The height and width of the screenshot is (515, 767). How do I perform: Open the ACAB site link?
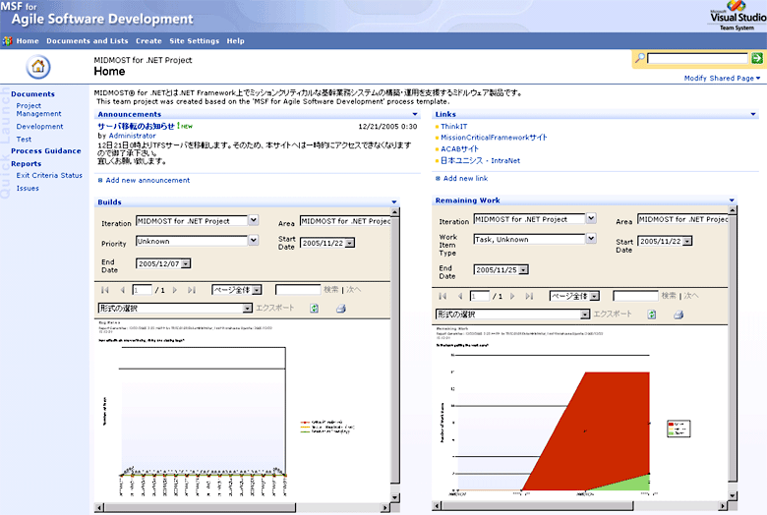[459, 149]
